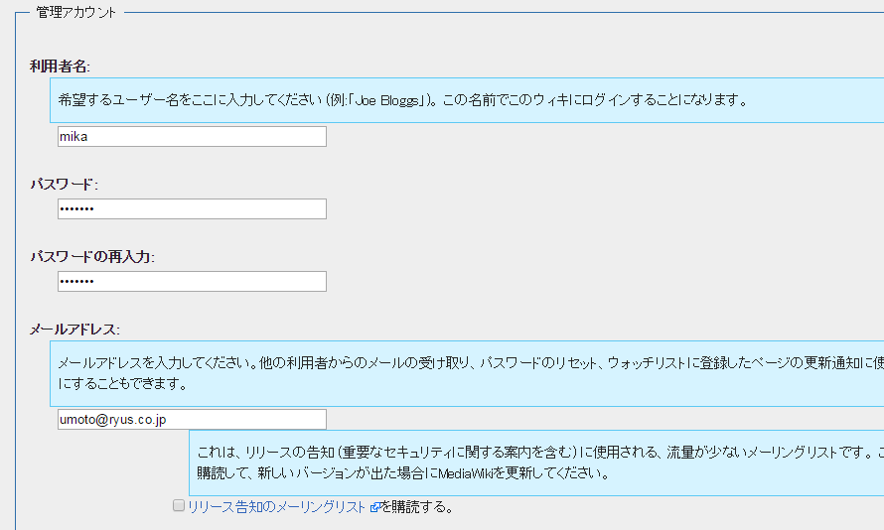The height and width of the screenshot is (530, 884).
Task: Click the 管理アカウント section legend
Action: (76, 13)
